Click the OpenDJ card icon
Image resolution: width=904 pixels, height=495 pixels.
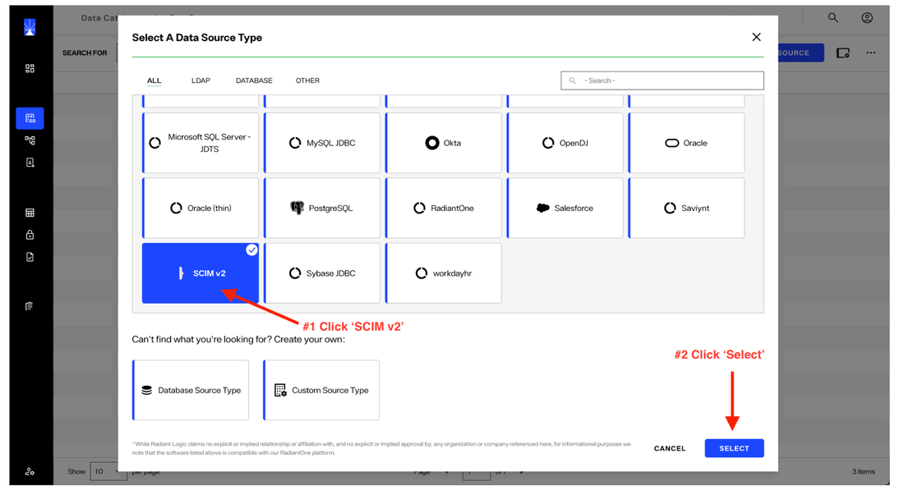(547, 143)
